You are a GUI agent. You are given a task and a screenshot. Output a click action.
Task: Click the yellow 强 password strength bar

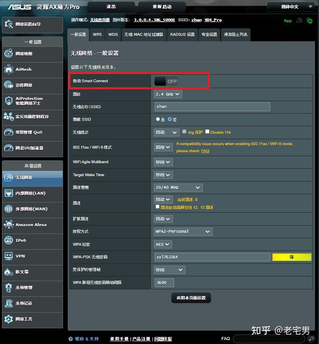(x=291, y=257)
